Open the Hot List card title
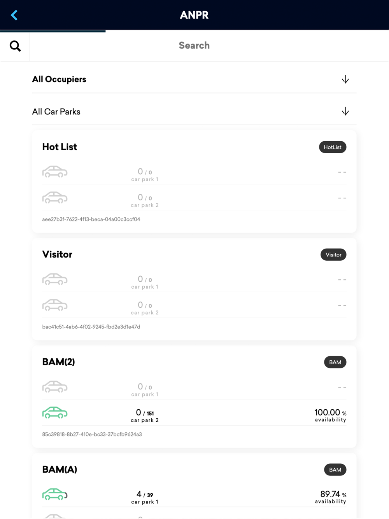 point(60,147)
